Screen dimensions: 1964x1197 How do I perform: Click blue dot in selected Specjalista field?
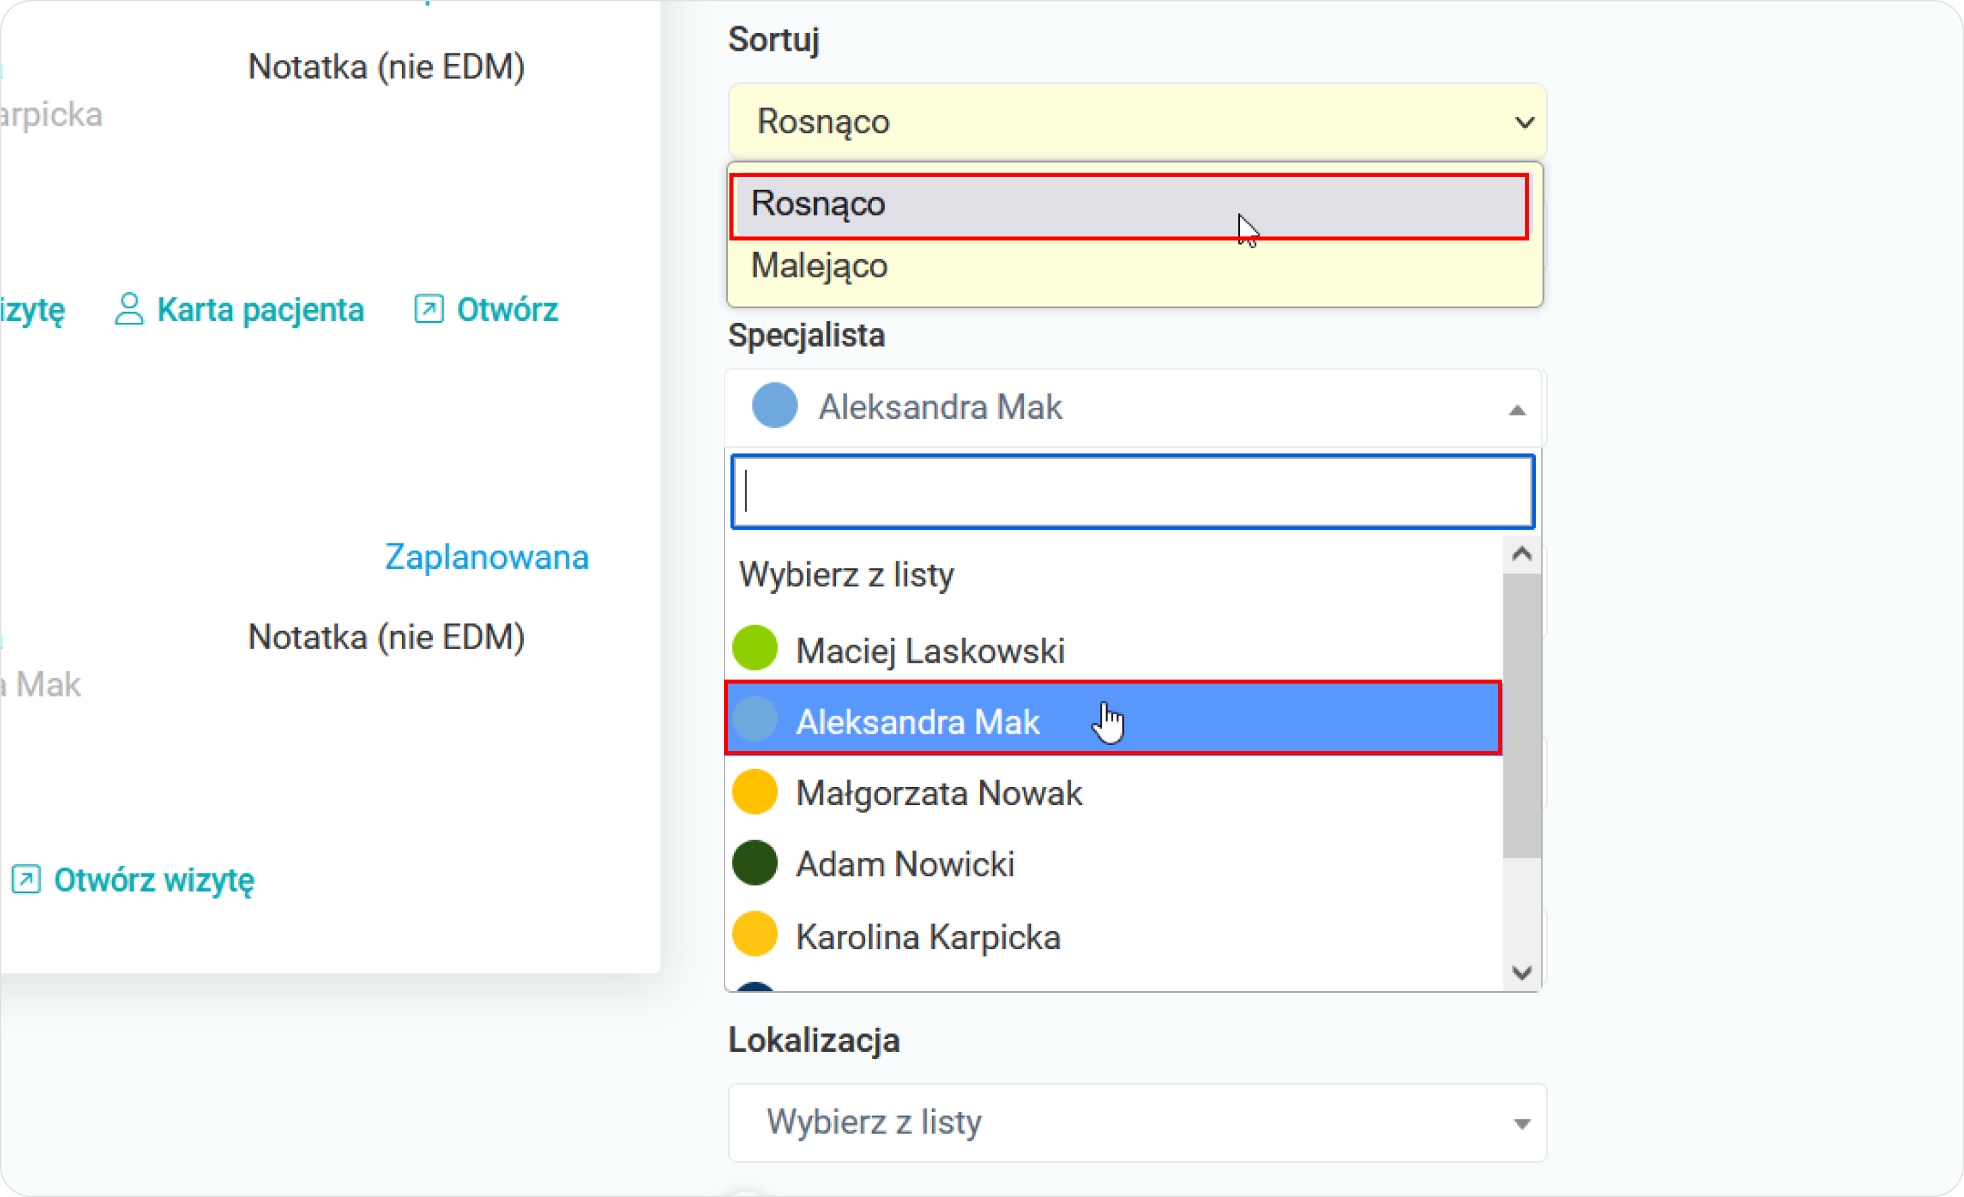775,405
